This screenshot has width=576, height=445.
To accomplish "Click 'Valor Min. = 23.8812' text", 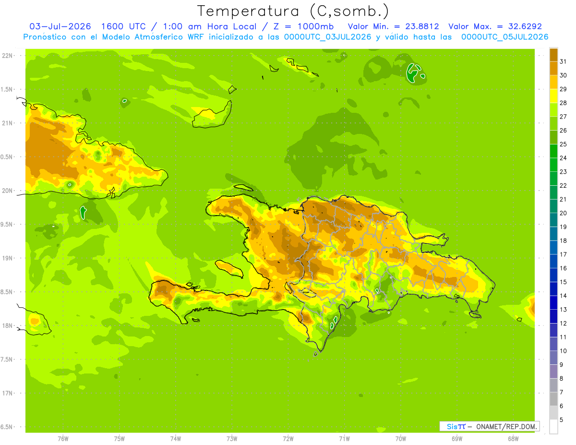I will click(394, 26).
